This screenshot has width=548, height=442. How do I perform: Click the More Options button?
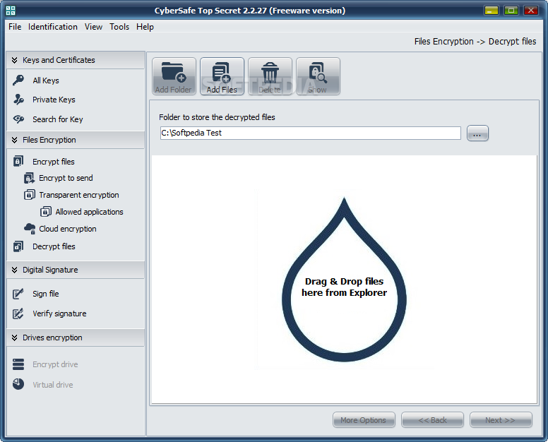(x=364, y=420)
